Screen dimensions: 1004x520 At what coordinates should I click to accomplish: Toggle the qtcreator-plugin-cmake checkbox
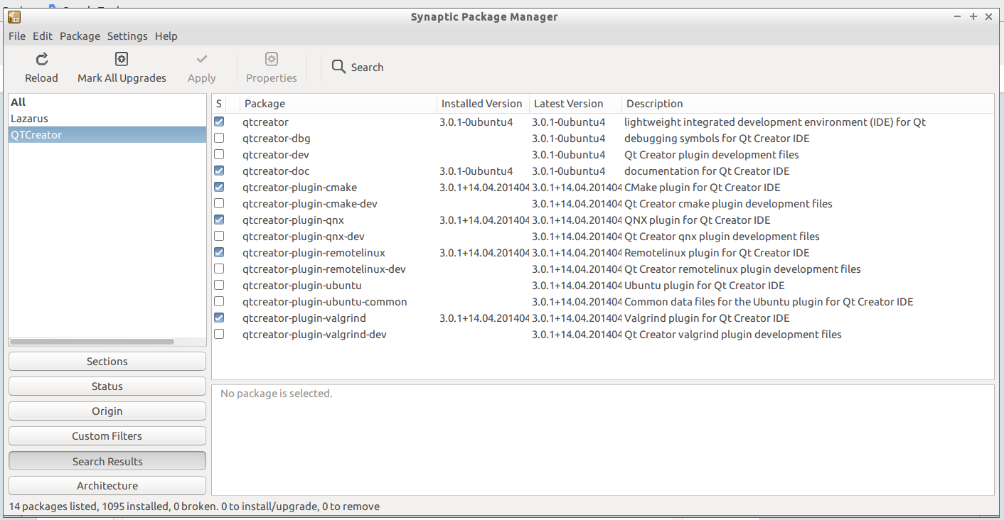(x=219, y=187)
